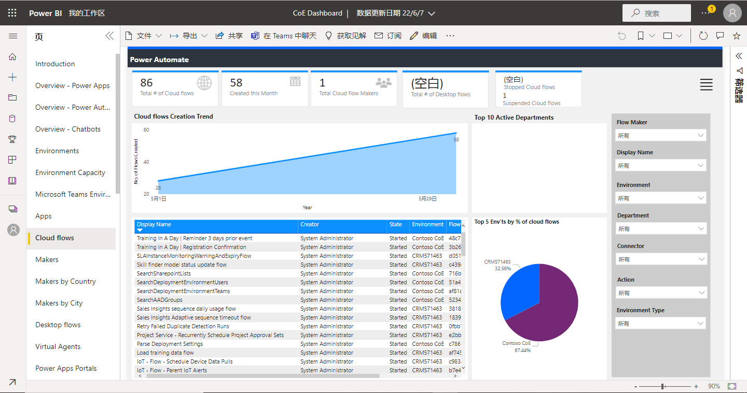The height and width of the screenshot is (393, 747).
Task: Open the report hamburger menu icon
Action: [706, 85]
